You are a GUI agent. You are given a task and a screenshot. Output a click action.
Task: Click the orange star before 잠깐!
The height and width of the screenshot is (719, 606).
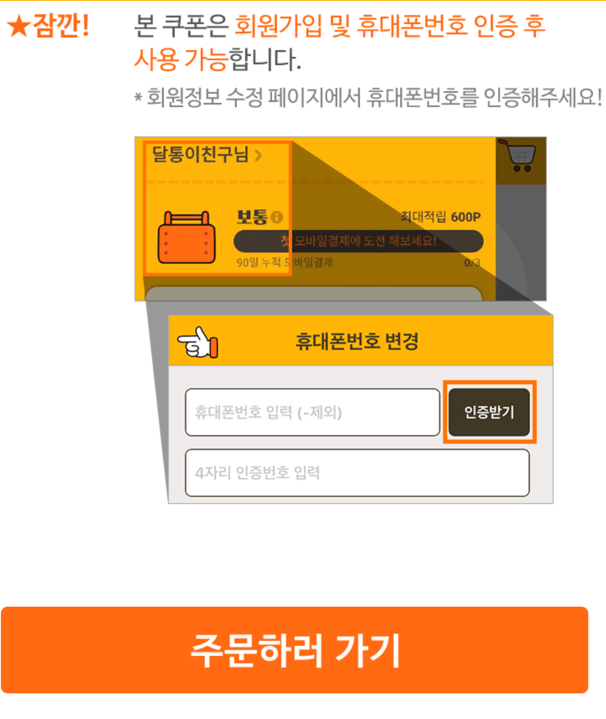click(19, 26)
